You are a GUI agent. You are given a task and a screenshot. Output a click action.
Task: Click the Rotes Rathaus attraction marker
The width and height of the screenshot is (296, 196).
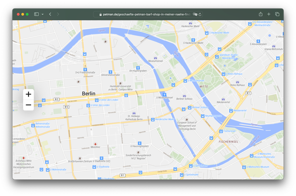237,82
